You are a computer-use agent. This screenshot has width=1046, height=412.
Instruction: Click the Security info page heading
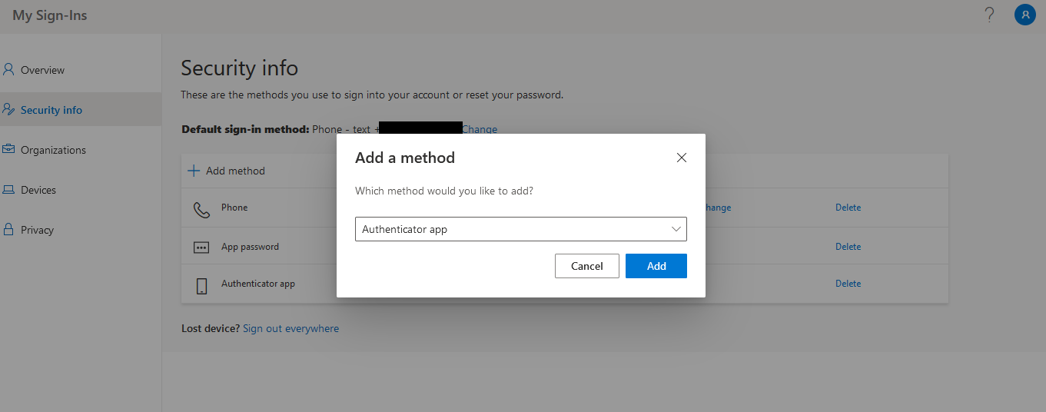tap(239, 68)
